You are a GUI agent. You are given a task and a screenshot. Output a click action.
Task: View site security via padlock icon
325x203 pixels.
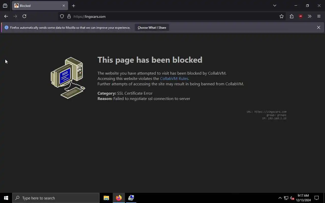(x=69, y=16)
